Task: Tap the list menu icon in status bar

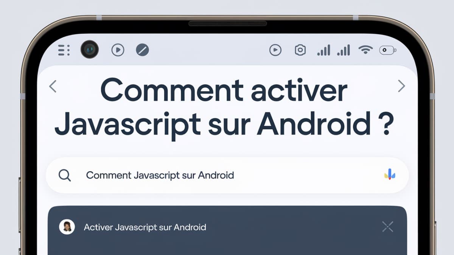Action: [64, 50]
